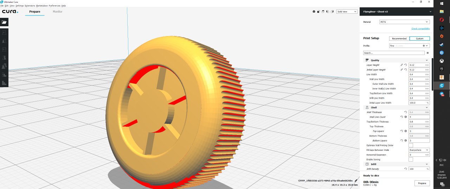The height and width of the screenshot is (189, 450).
Task: Open the Material PETG dropdown
Action: [x=404, y=22]
